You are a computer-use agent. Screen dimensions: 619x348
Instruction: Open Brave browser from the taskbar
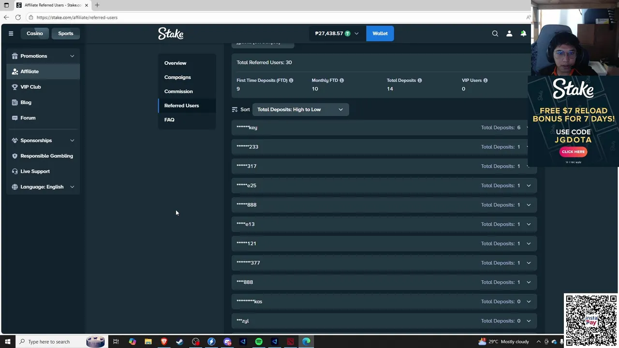tap(164, 342)
